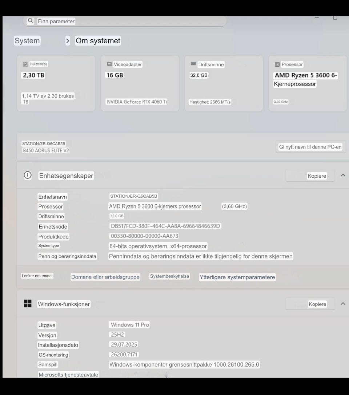The height and width of the screenshot is (395, 349).
Task: Click the Videoadapter icon
Action: [x=109, y=64]
